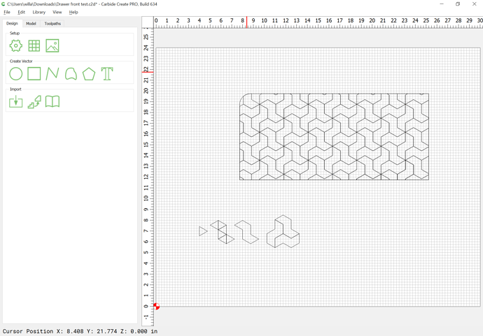Select the Polygon tool

click(89, 74)
